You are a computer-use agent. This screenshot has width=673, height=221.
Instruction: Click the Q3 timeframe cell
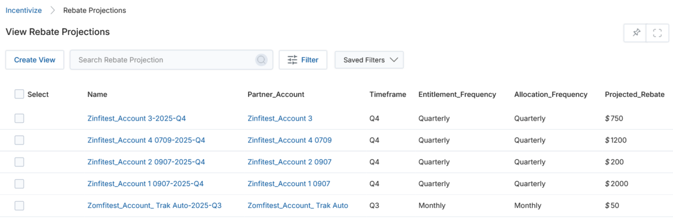(x=375, y=205)
